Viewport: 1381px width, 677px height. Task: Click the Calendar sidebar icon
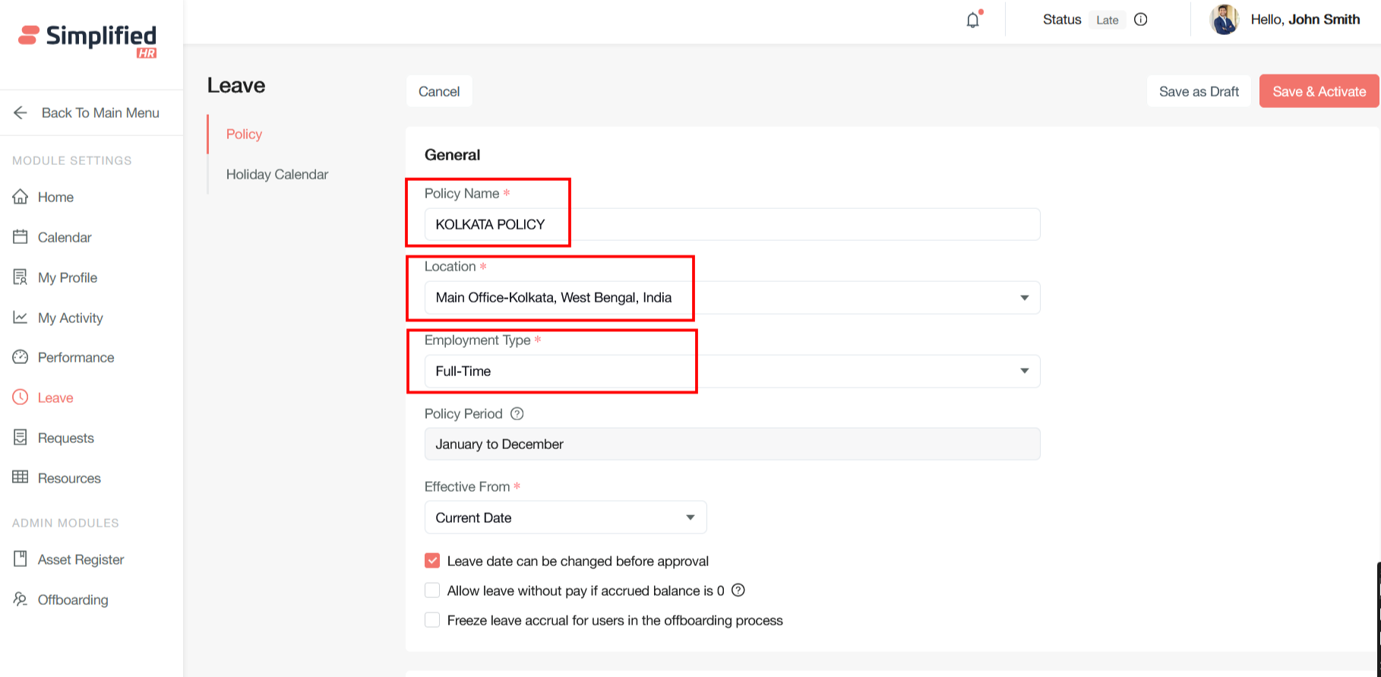[21, 237]
